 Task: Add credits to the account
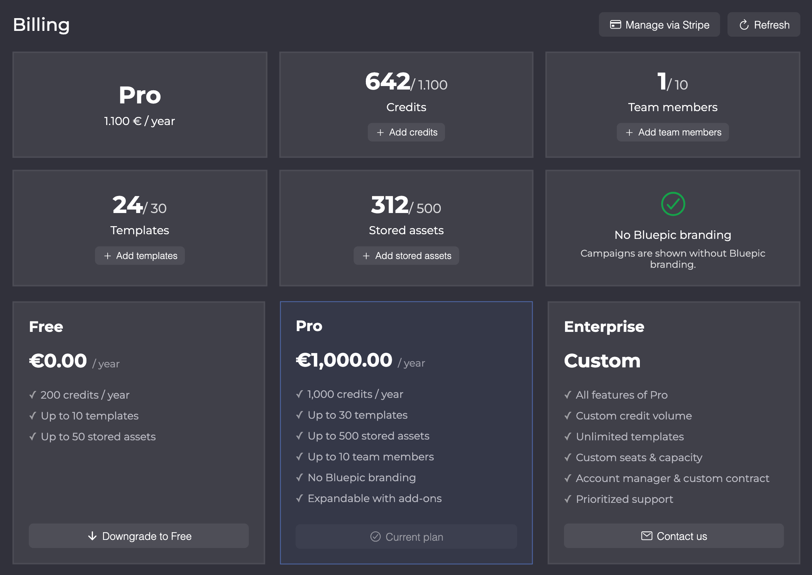(406, 132)
